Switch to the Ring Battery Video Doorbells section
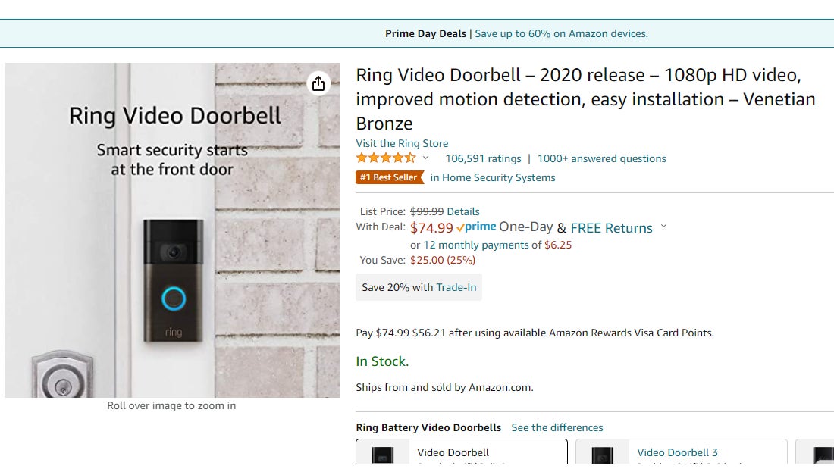 (x=428, y=427)
